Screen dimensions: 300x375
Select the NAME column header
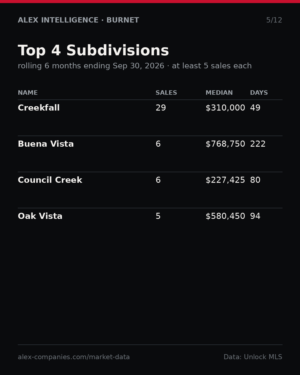(28, 93)
